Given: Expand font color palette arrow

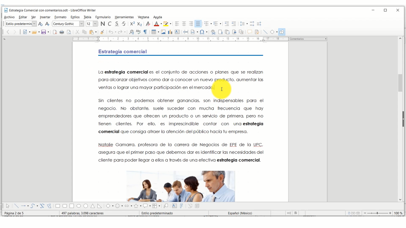Looking at the screenshot, I should tap(161, 24).
